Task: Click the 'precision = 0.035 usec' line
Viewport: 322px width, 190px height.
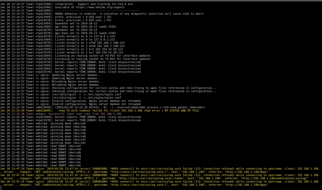Action: point(56,20)
